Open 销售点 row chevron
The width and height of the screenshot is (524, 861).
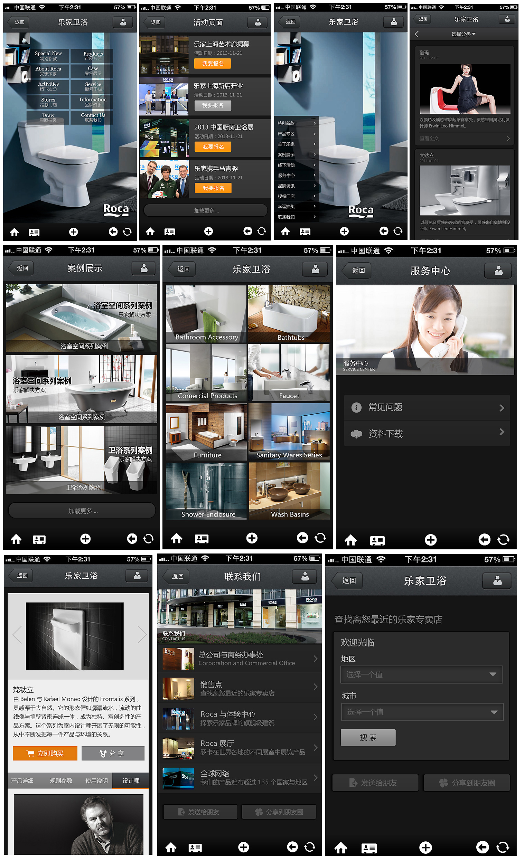(315, 687)
